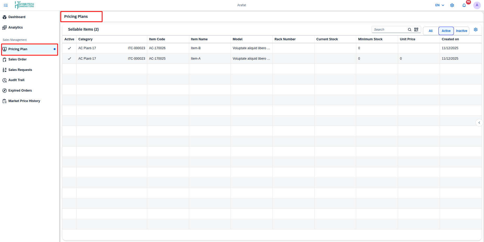Viewport: 484px width, 242px height.
Task: Click the Search input field
Action: pos(390,29)
